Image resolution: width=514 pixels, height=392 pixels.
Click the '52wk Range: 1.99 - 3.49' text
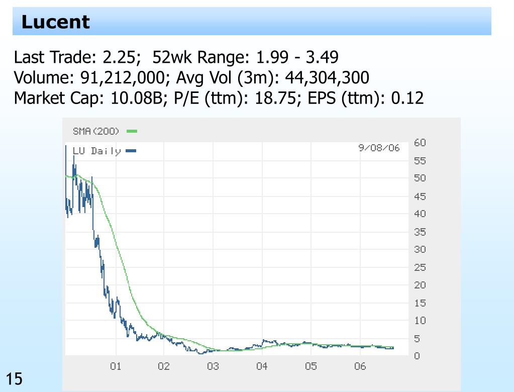[246, 57]
